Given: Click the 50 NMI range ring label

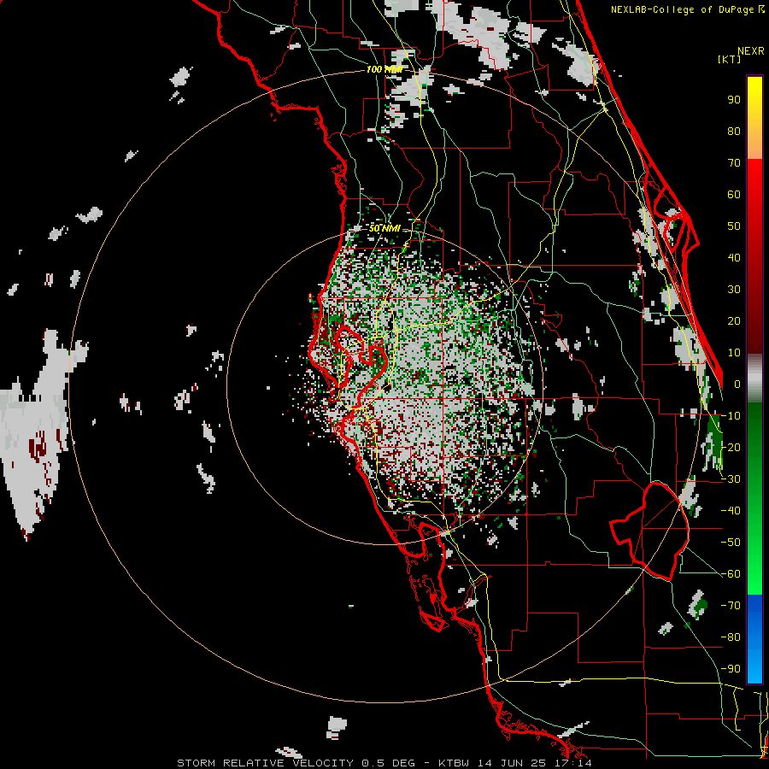Looking at the screenshot, I should click(384, 228).
